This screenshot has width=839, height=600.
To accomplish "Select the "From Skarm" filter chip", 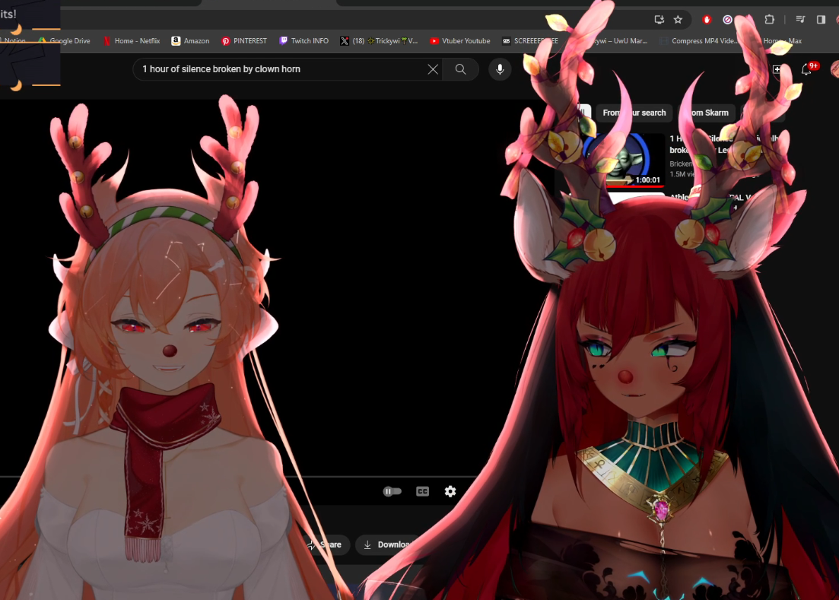I will point(707,113).
